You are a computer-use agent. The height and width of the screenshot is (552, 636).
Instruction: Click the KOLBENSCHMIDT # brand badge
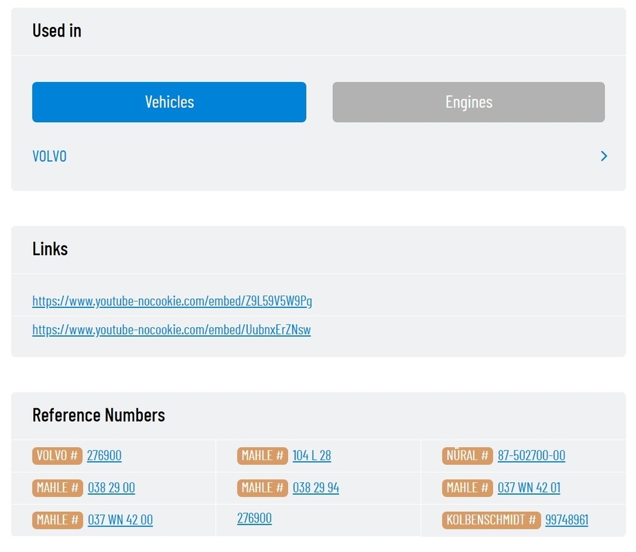click(x=491, y=520)
